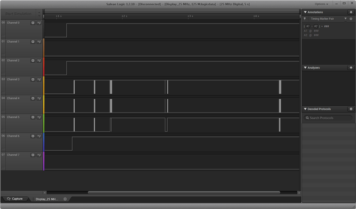
Task: Open the Options menu
Action: click(x=321, y=4)
